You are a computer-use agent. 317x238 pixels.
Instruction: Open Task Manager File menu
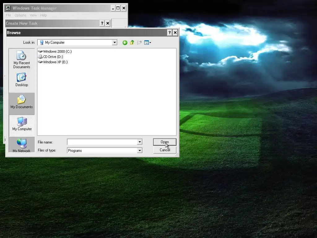(8, 15)
